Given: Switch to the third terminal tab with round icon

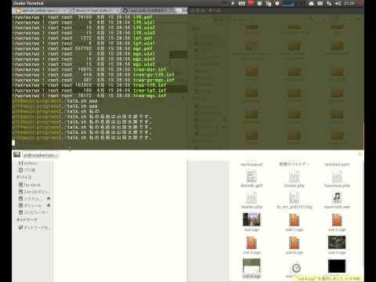Looking at the screenshot, I should [147, 10].
